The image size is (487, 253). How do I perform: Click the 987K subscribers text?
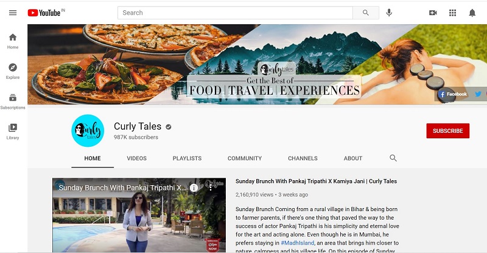tap(136, 137)
